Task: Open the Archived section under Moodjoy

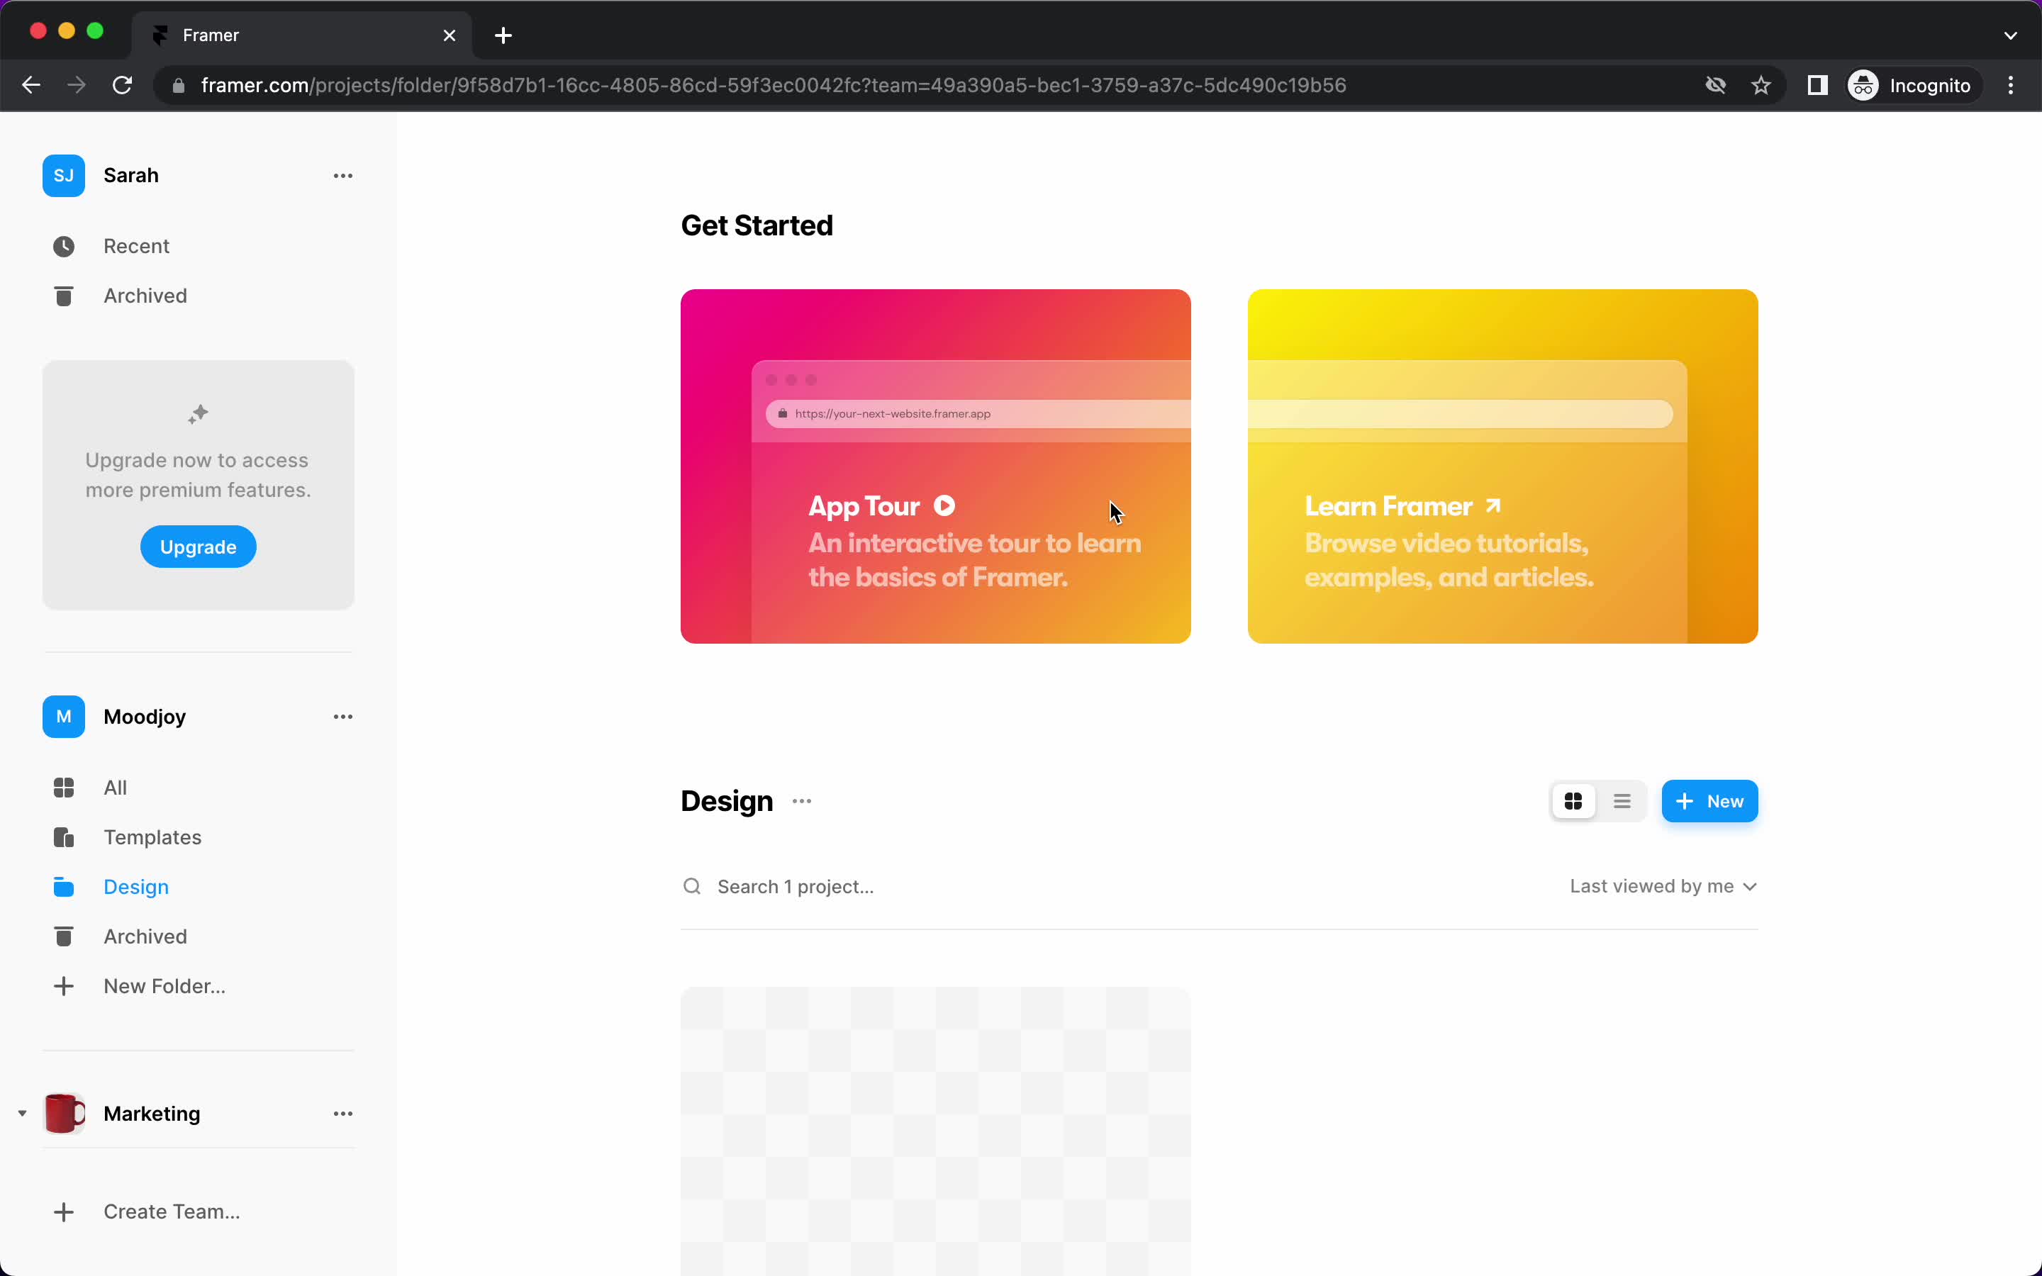Action: [x=145, y=936]
